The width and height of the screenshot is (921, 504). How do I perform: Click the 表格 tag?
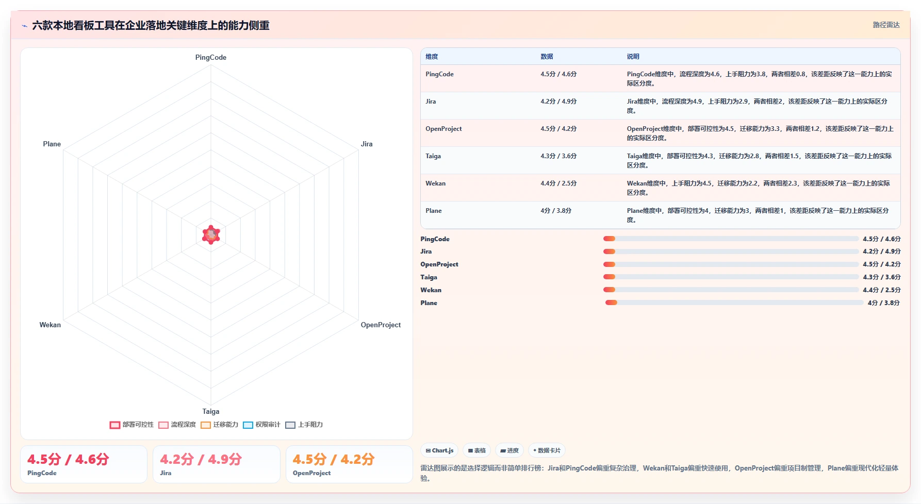point(476,450)
